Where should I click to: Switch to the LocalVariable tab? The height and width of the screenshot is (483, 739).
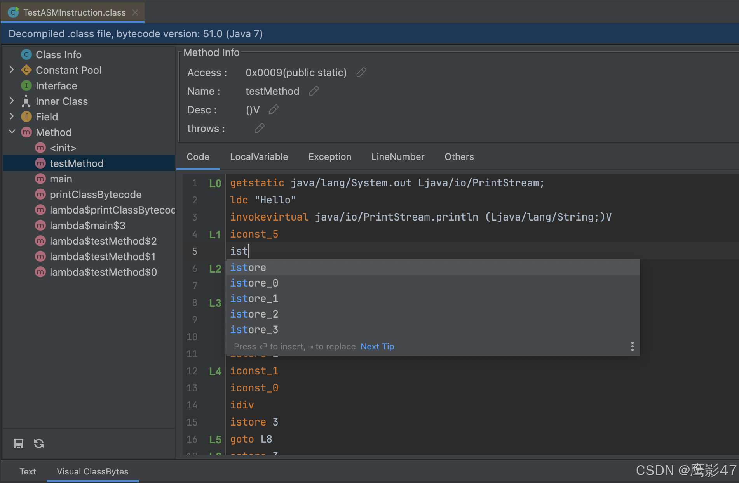259,157
